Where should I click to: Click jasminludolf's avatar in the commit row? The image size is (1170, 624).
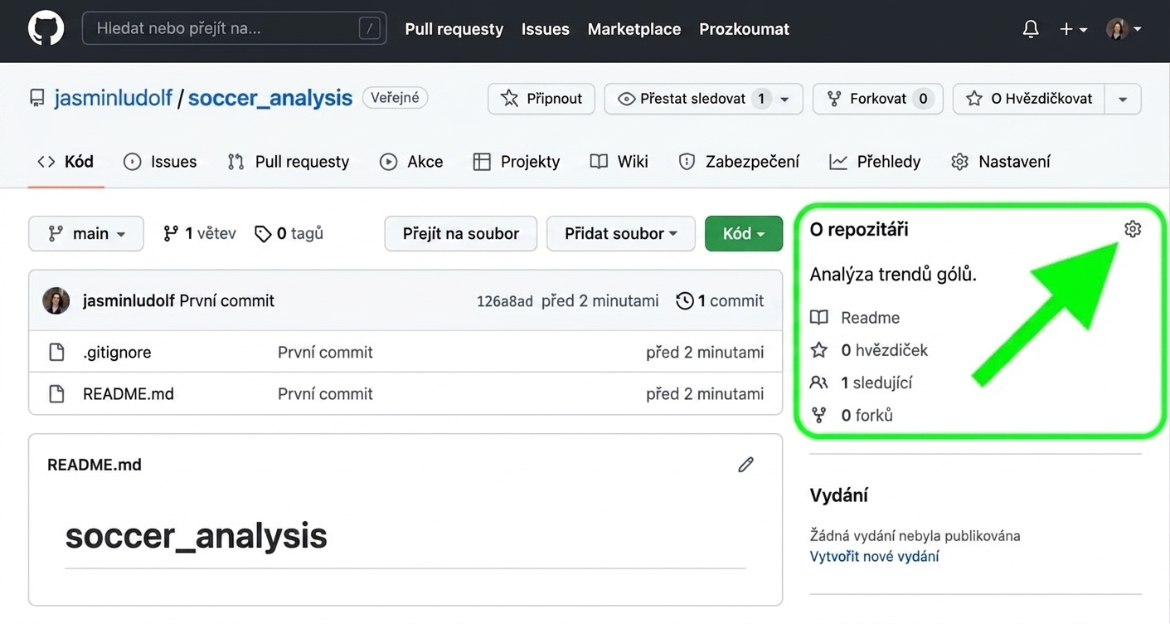click(56, 301)
